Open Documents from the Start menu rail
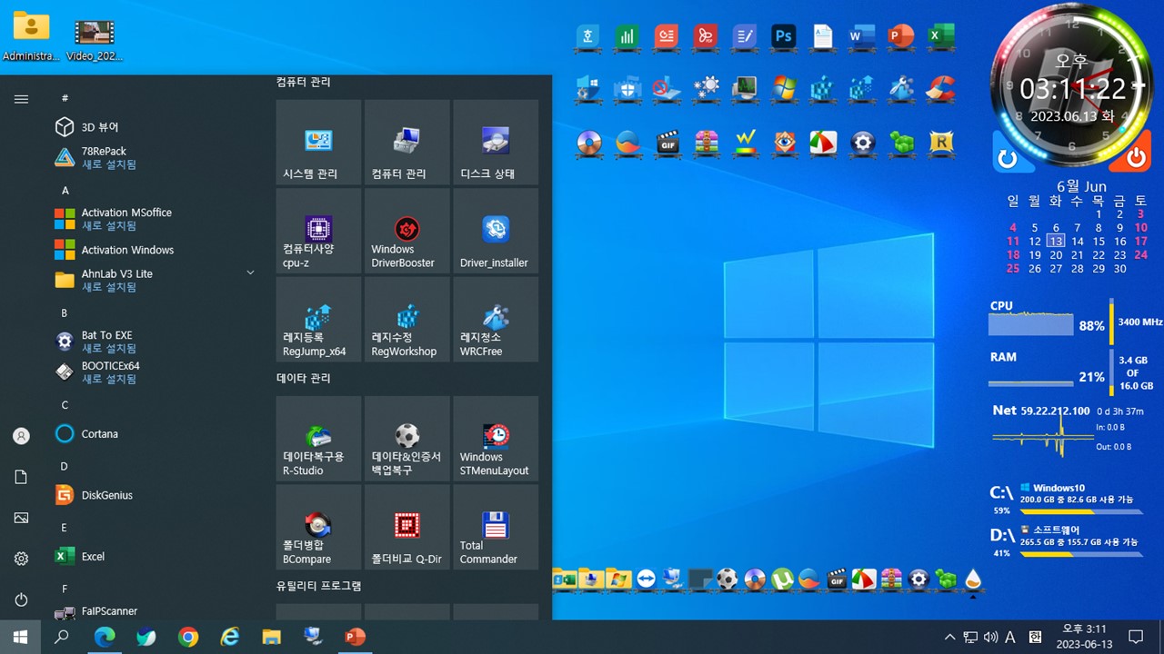1164x654 pixels. coord(21,477)
